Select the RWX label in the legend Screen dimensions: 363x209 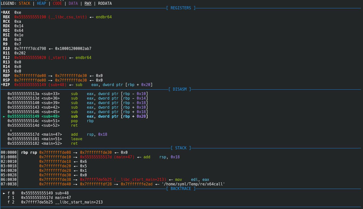(88, 4)
